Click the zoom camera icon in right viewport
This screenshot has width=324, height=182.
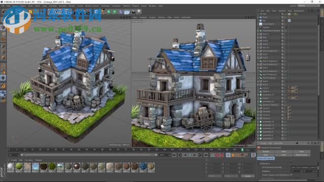(x=249, y=18)
